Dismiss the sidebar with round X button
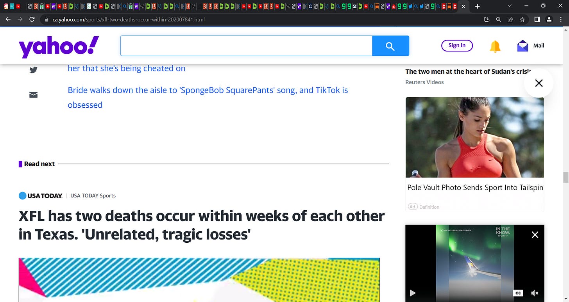 (539, 83)
